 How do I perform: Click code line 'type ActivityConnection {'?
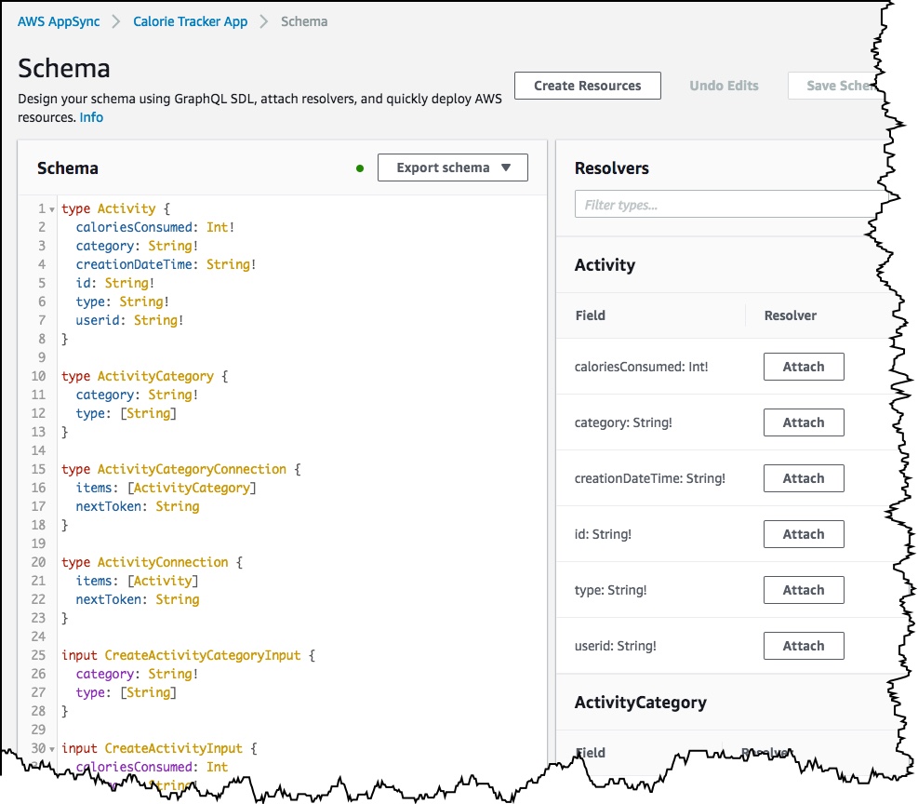click(x=152, y=562)
